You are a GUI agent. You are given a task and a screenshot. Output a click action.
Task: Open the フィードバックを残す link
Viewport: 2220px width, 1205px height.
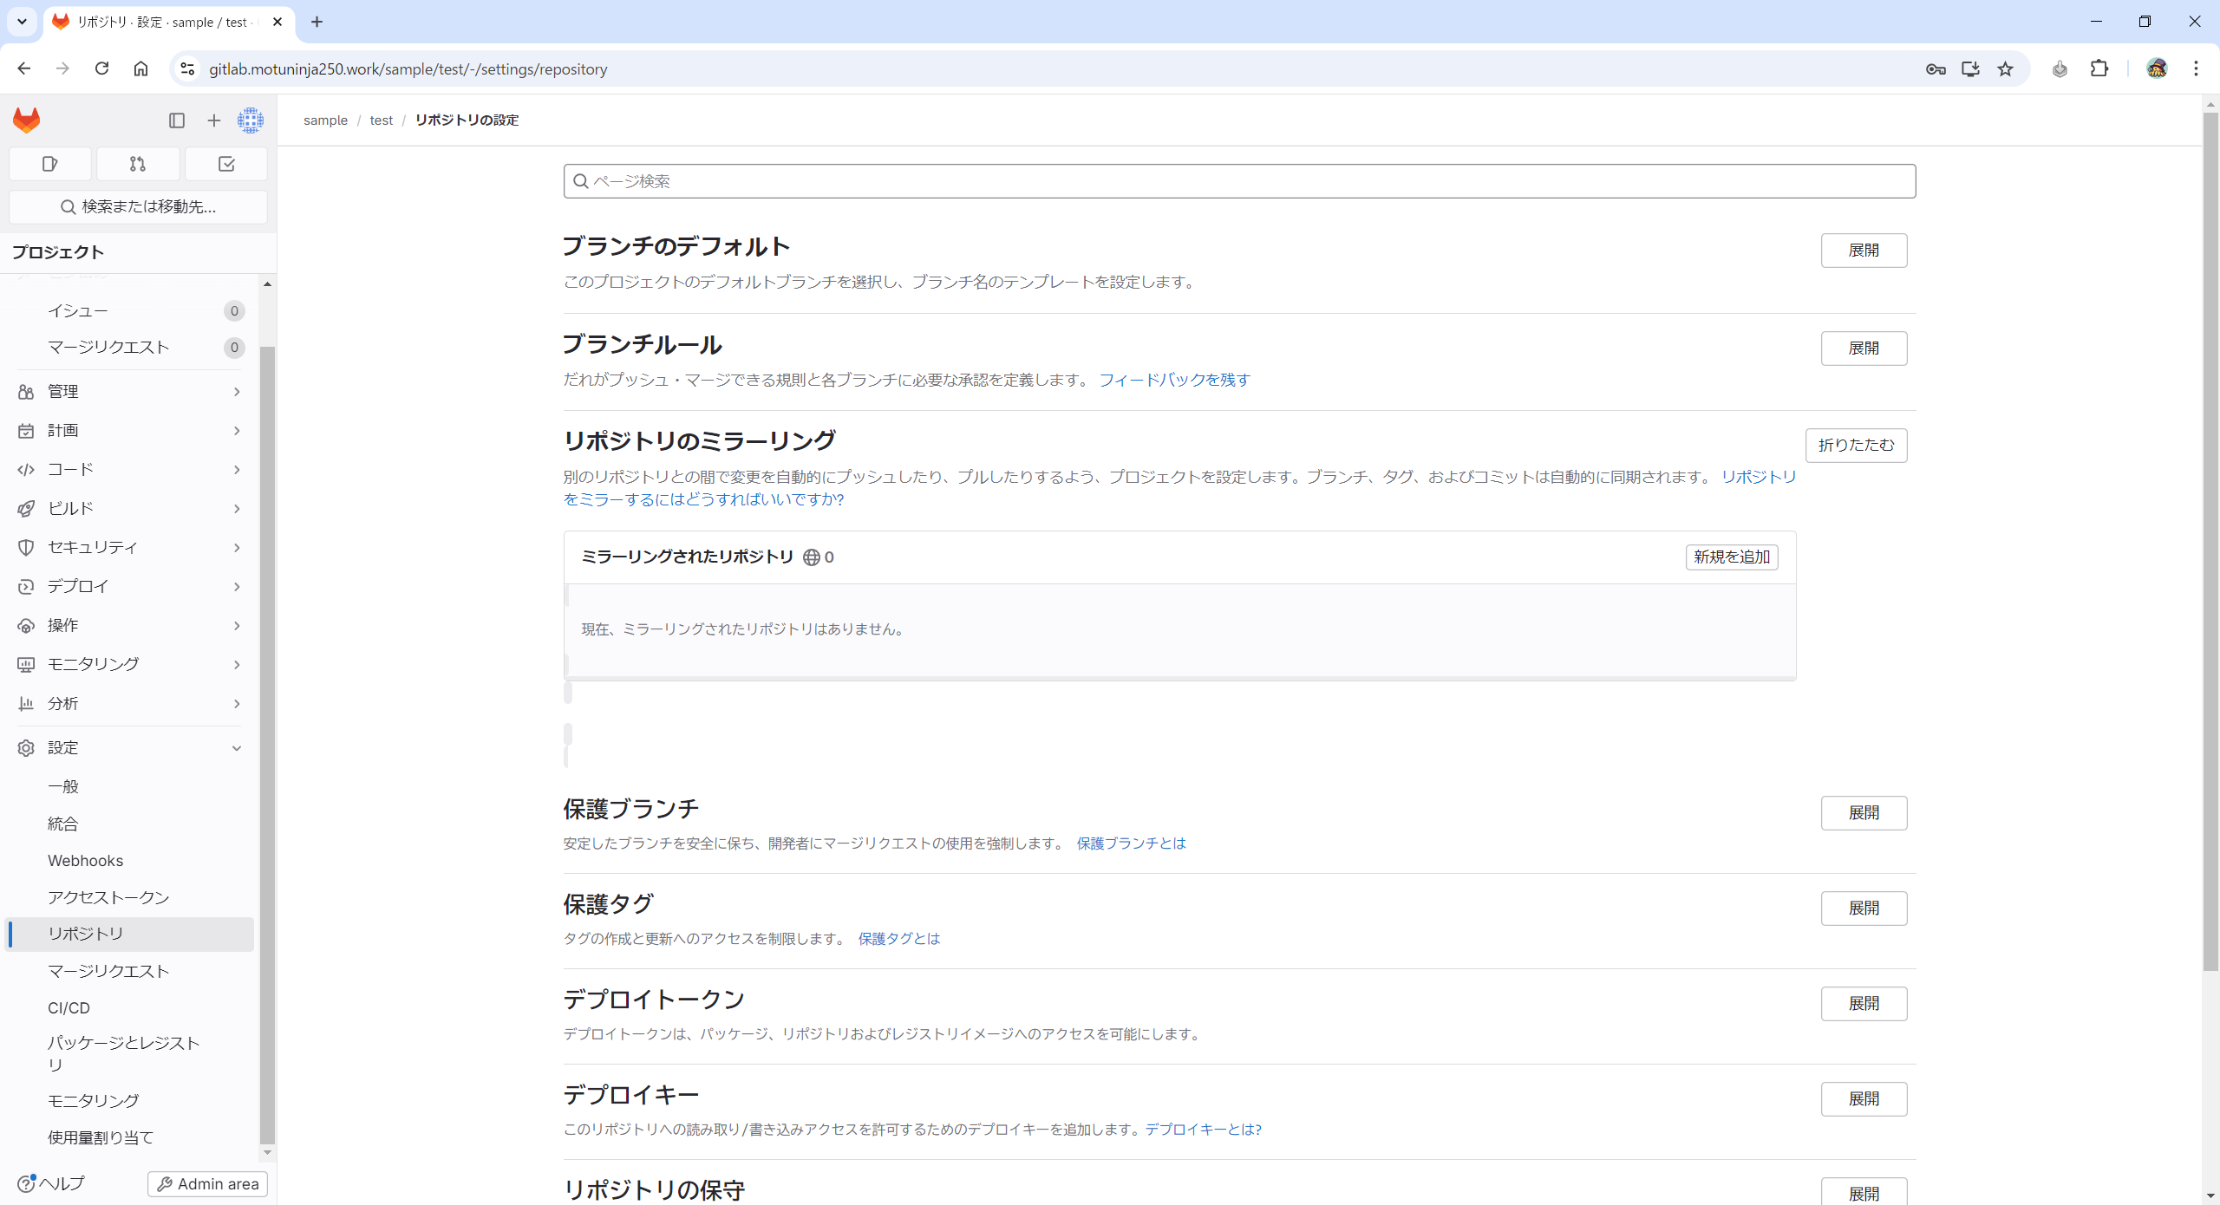(1174, 380)
